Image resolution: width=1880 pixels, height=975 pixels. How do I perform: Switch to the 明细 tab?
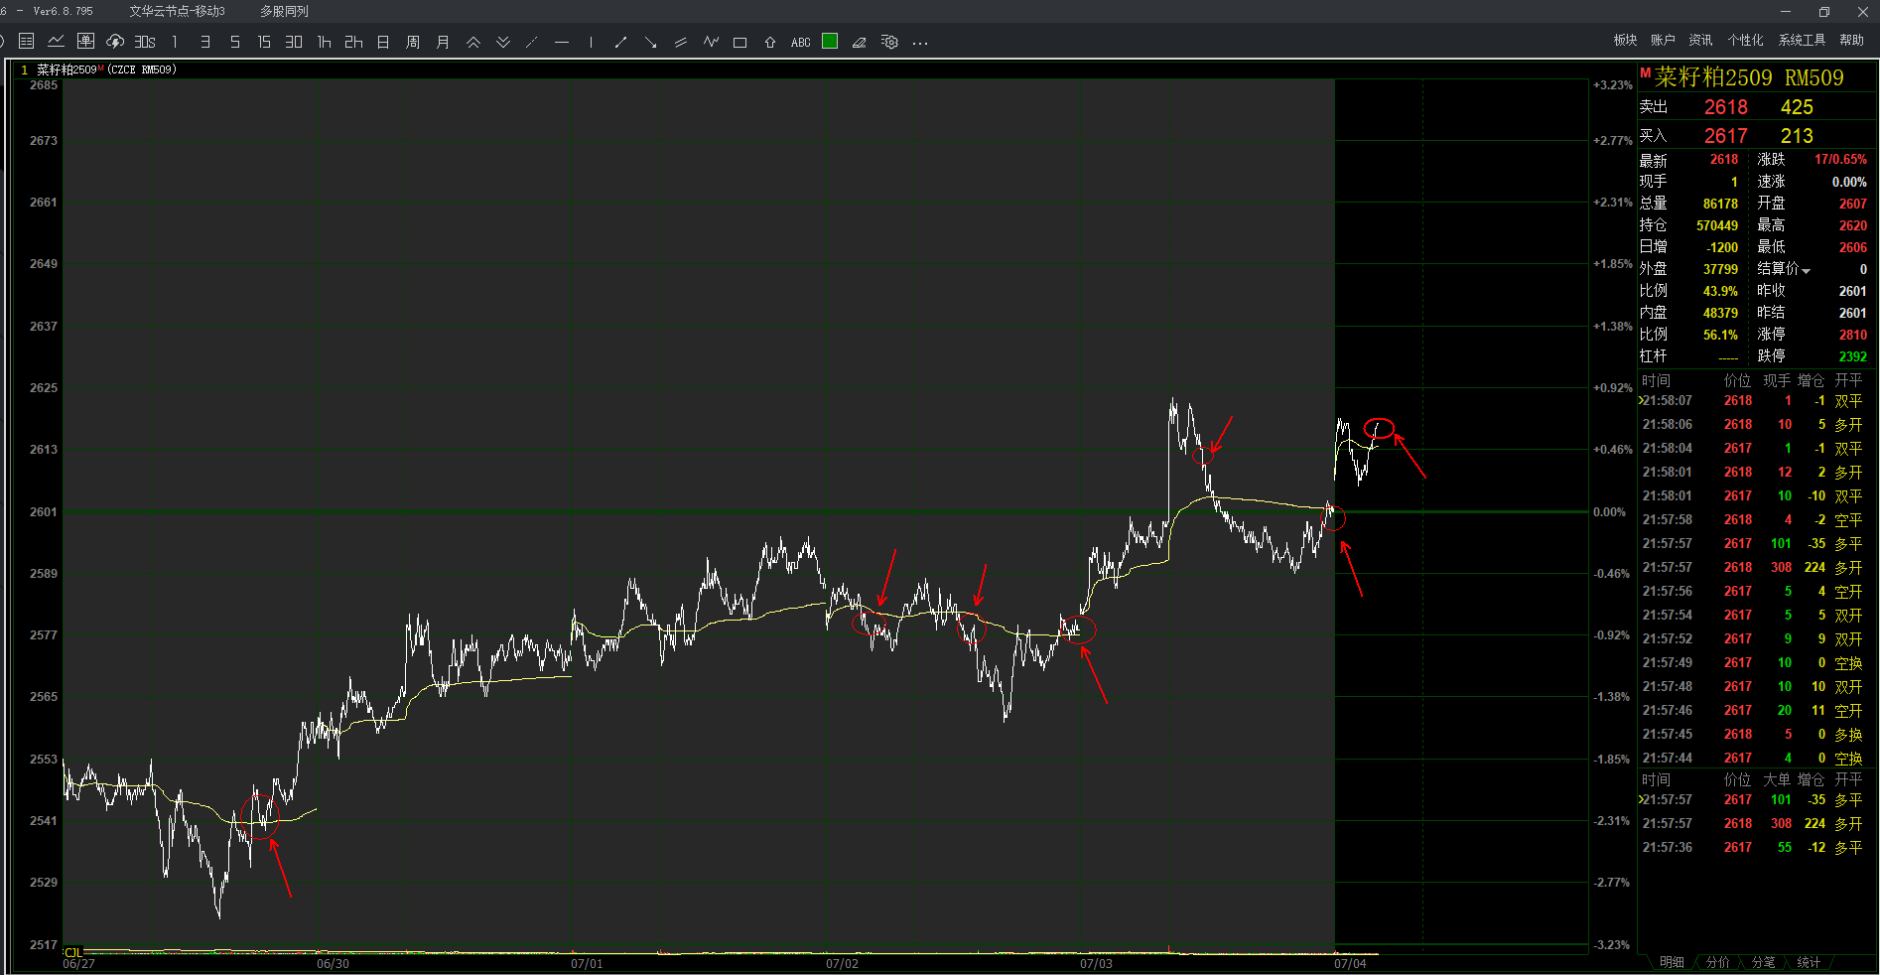point(1672,962)
